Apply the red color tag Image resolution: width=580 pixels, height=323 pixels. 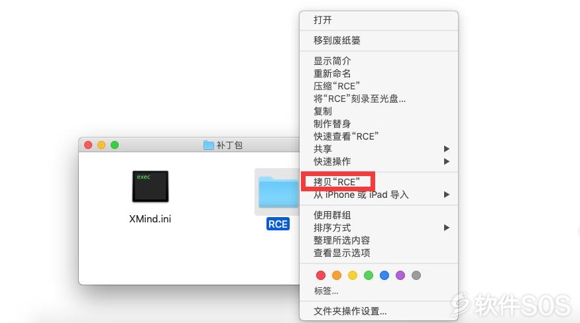tap(321, 275)
